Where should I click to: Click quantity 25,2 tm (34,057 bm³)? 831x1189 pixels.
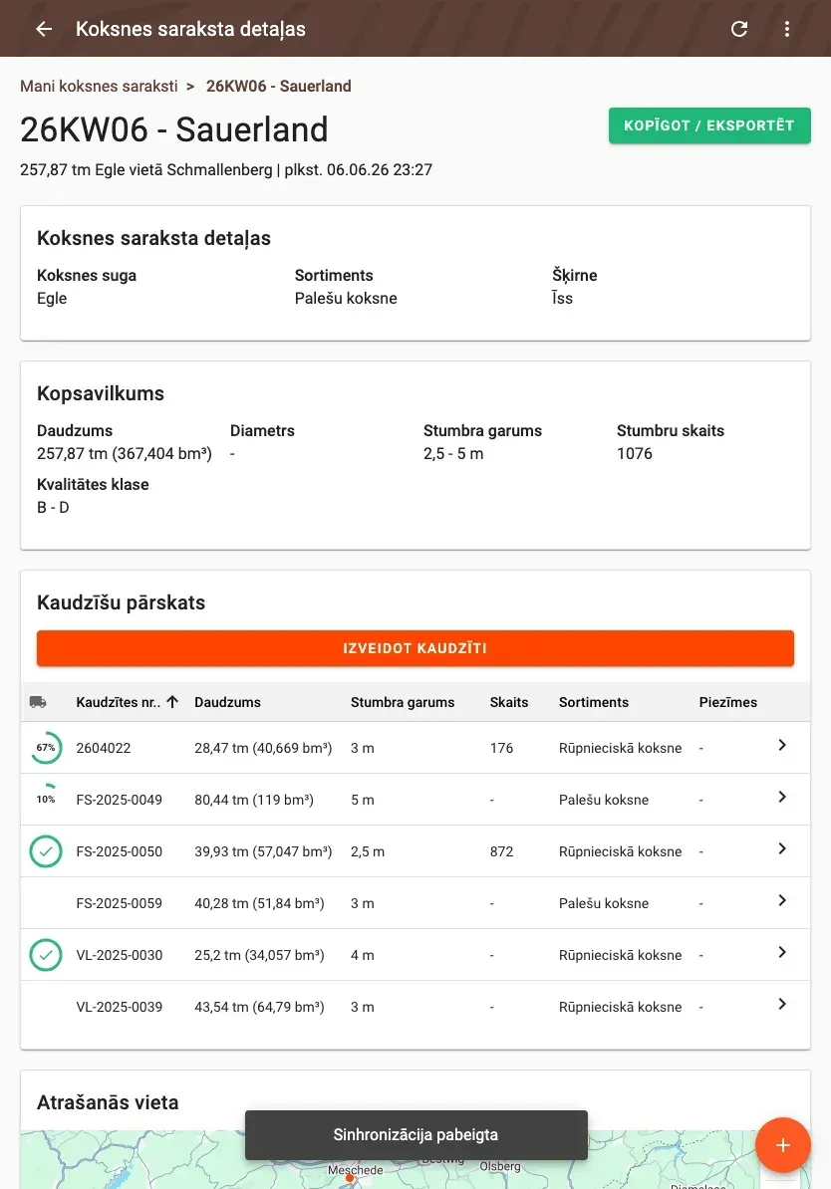(x=259, y=955)
